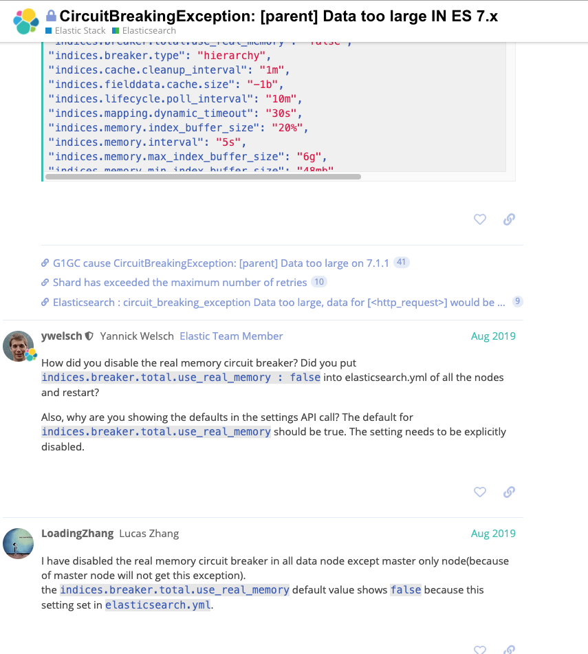This screenshot has width=588, height=654.
Task: Click the "indices.memory.max_index_buffer_size" code line
Action: click(x=188, y=157)
